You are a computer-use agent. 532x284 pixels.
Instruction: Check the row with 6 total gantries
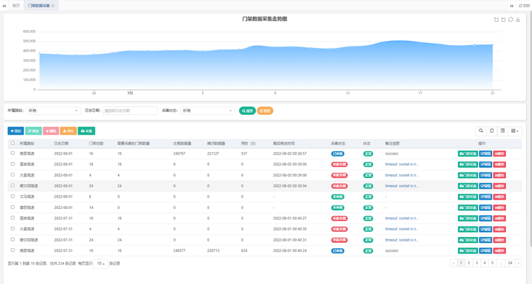(13, 196)
